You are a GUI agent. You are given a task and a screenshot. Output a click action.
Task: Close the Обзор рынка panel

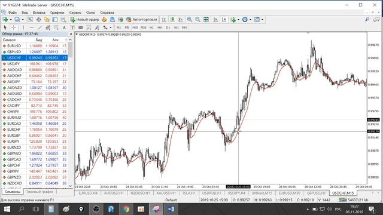coord(71,34)
